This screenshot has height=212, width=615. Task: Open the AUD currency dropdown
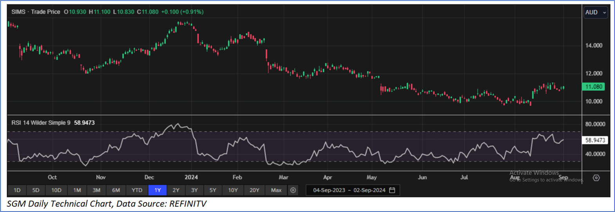pyautogui.click(x=595, y=12)
